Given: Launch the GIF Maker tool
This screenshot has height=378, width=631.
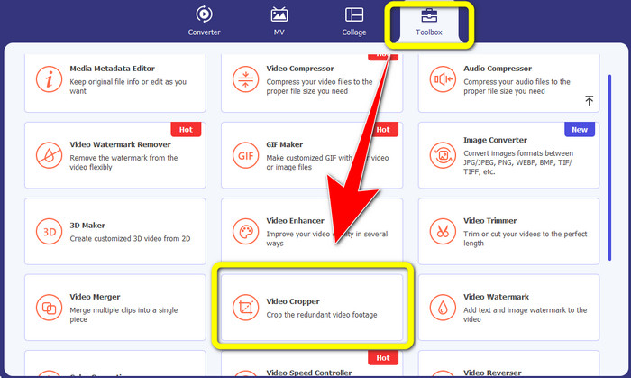Looking at the screenshot, I should 312,155.
